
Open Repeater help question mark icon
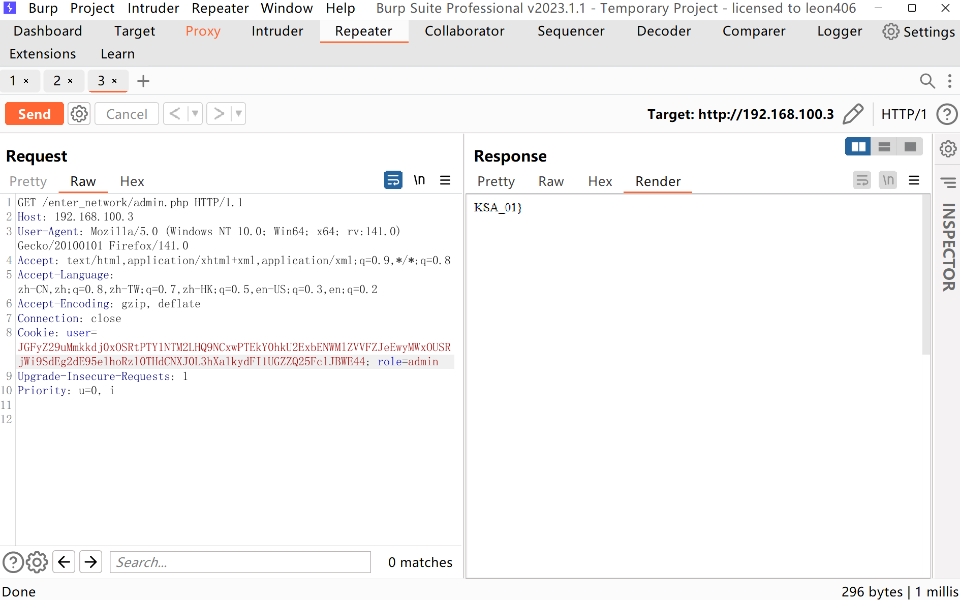point(947,114)
